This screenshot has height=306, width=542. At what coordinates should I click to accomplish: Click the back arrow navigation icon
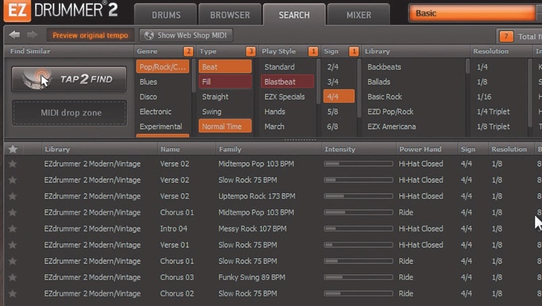[x=14, y=34]
